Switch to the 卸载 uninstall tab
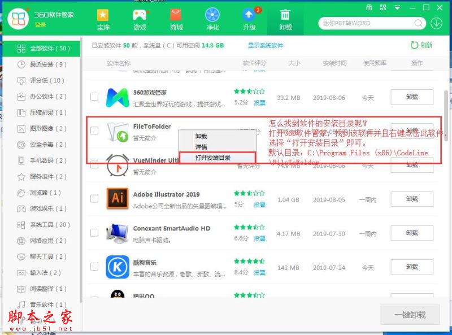 point(285,20)
